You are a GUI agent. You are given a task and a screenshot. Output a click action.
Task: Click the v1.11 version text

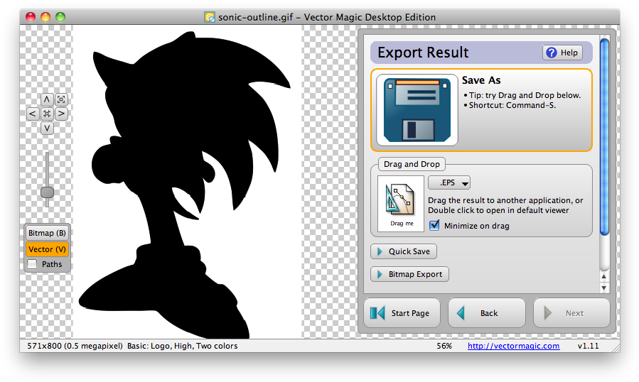click(588, 346)
